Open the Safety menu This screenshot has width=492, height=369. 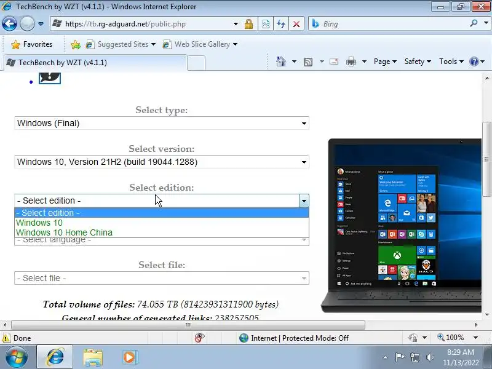click(418, 61)
